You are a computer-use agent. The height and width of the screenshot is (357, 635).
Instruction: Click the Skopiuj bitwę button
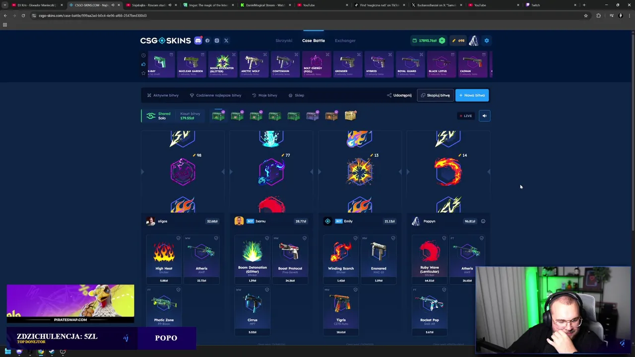436,95
